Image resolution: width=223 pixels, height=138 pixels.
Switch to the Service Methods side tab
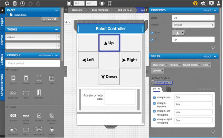[2, 85]
